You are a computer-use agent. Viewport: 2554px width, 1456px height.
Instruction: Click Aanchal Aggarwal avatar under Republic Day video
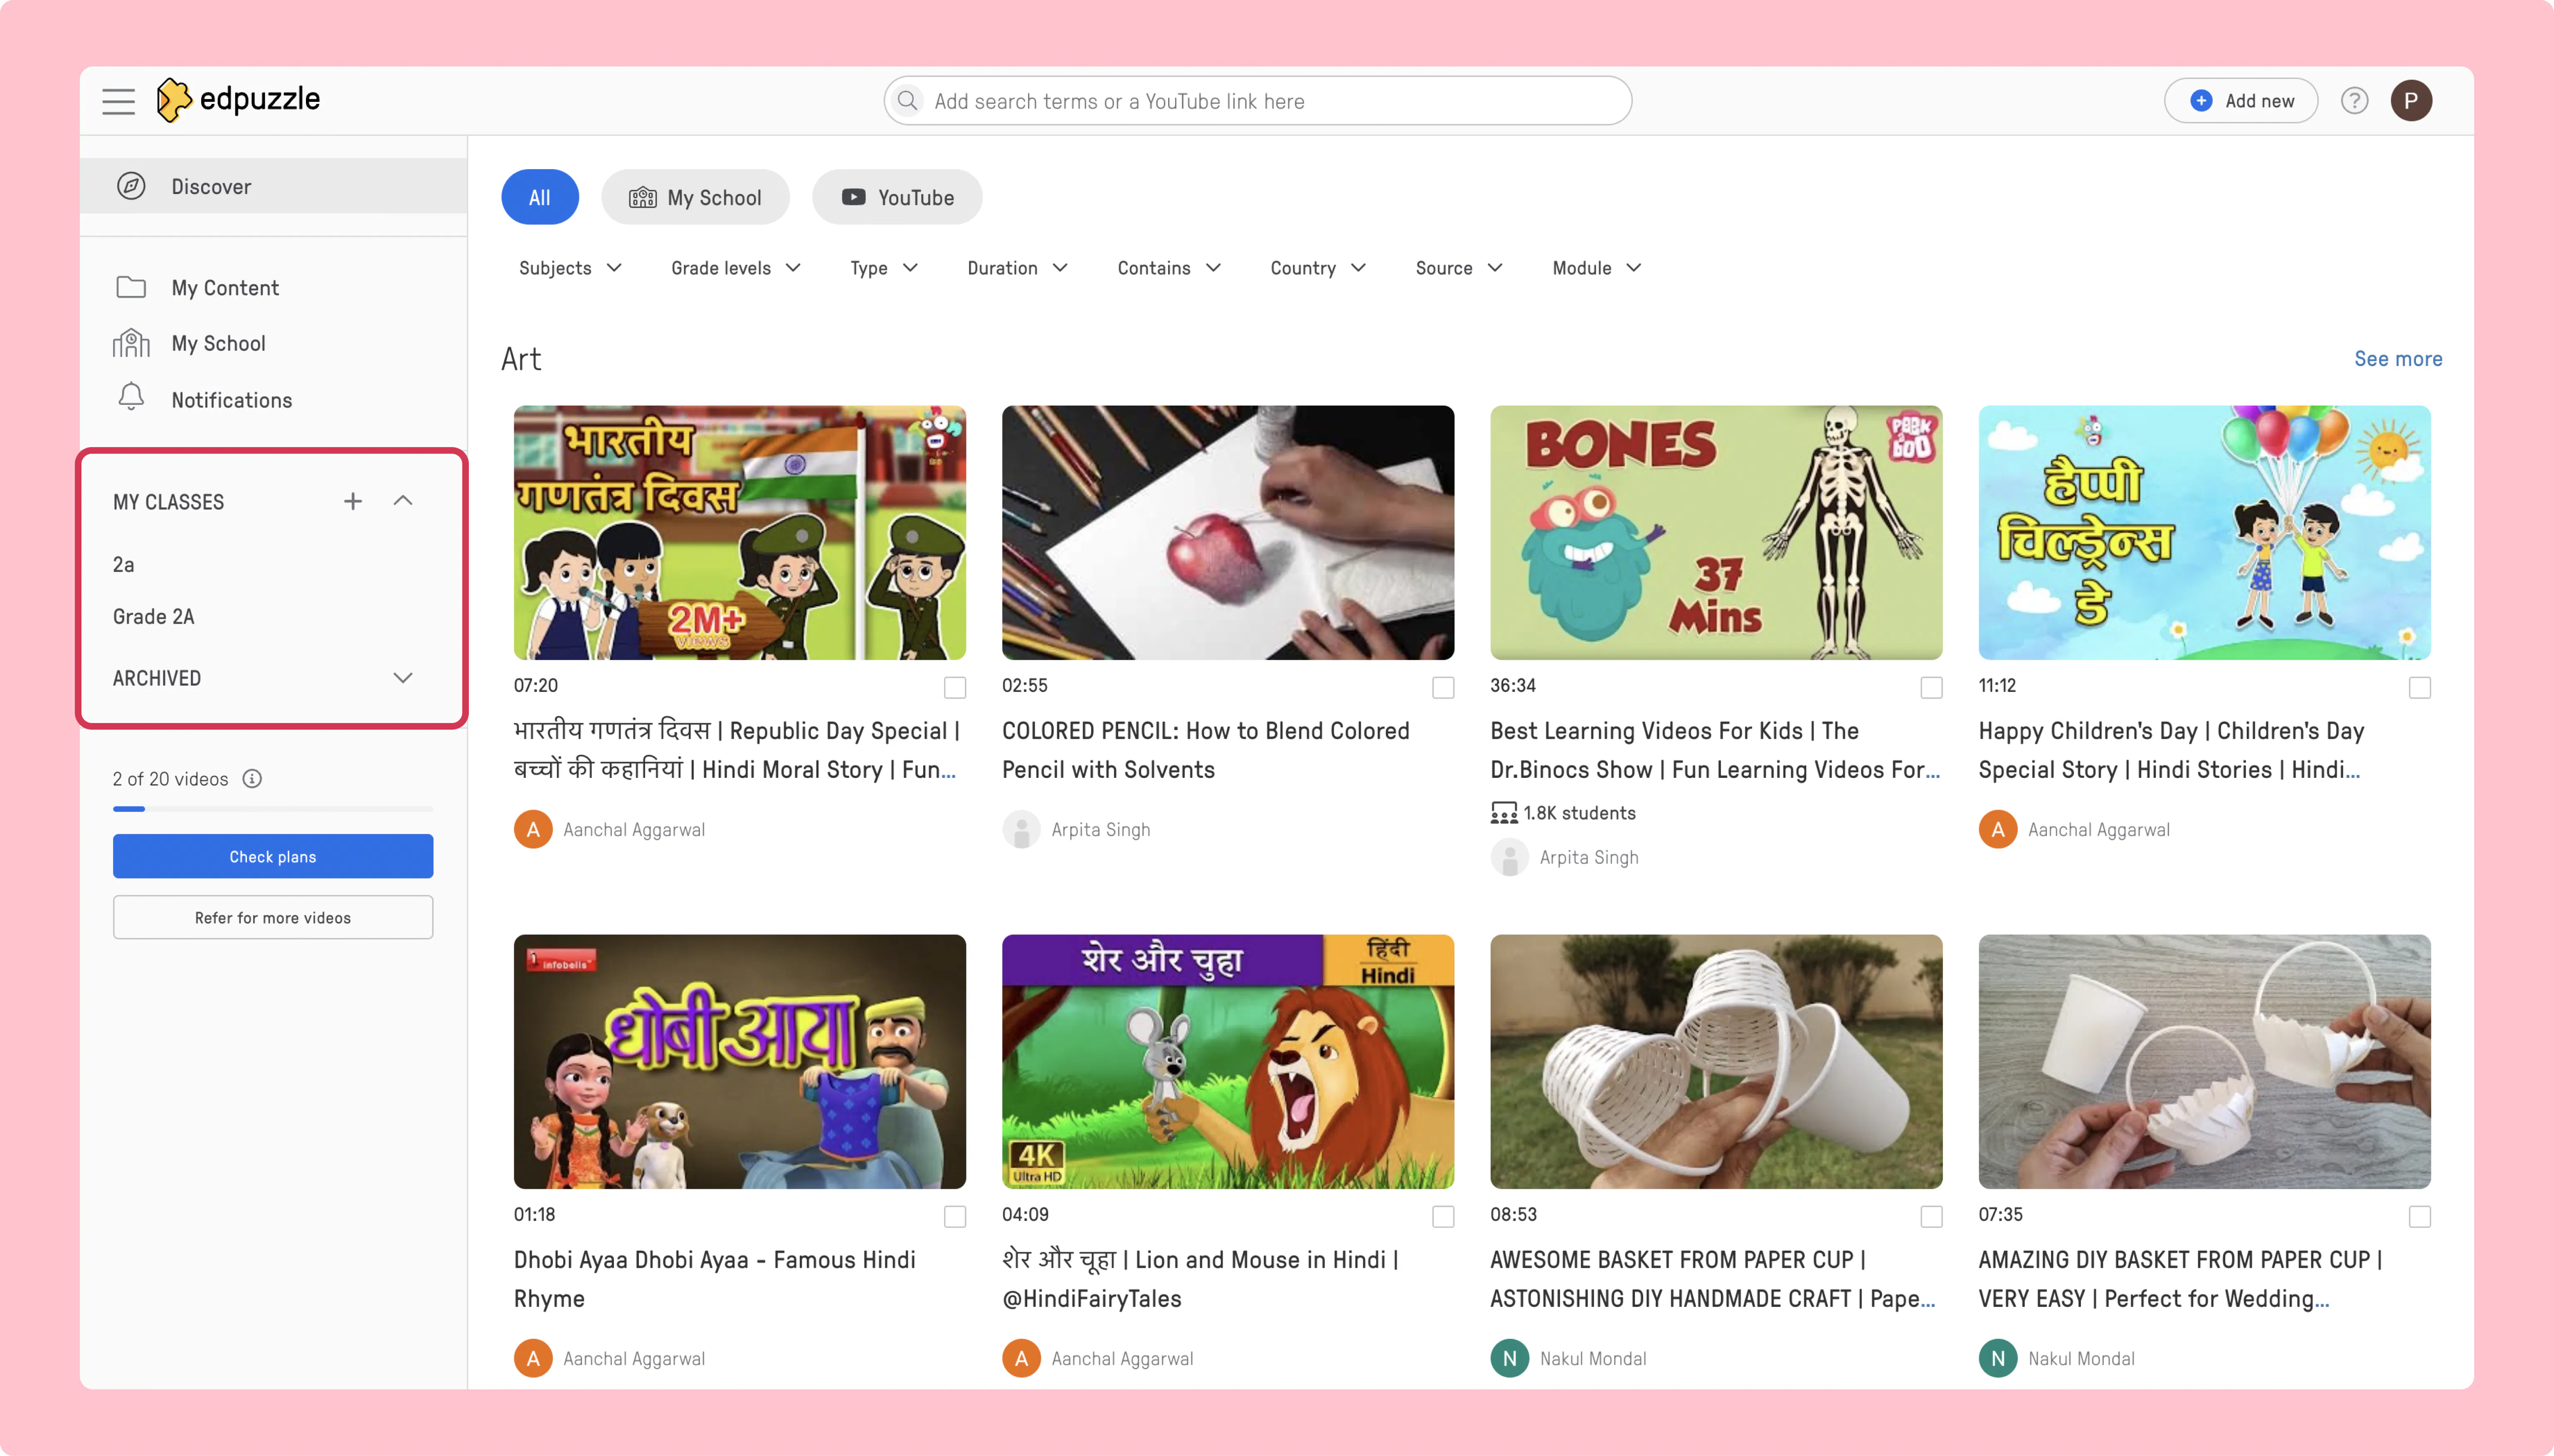point(533,829)
